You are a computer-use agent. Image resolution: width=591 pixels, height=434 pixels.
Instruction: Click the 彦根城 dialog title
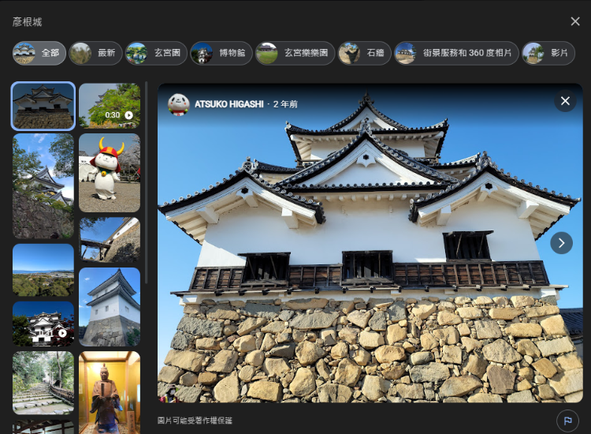(x=27, y=22)
